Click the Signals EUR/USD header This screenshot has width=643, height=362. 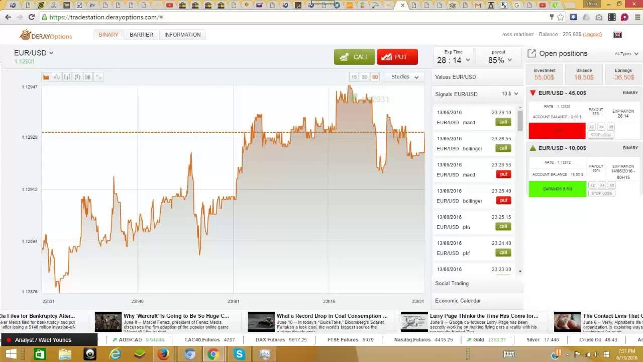456,94
